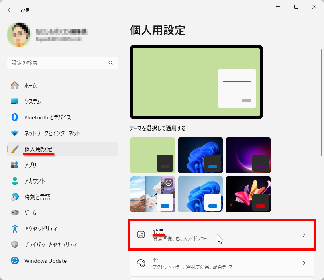Click the 背景 picture icon
The width and height of the screenshot is (324, 280).
(x=141, y=235)
